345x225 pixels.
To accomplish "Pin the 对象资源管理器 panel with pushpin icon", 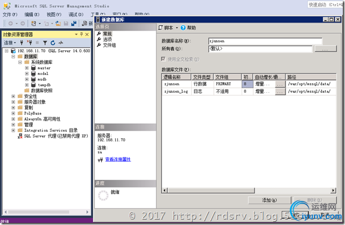I will 81,34.
